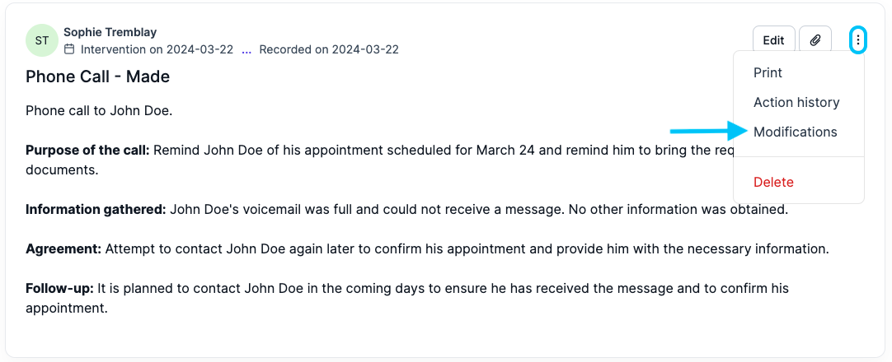Click the bold Agreement label
This screenshot has width=892, height=362.
tap(63, 248)
